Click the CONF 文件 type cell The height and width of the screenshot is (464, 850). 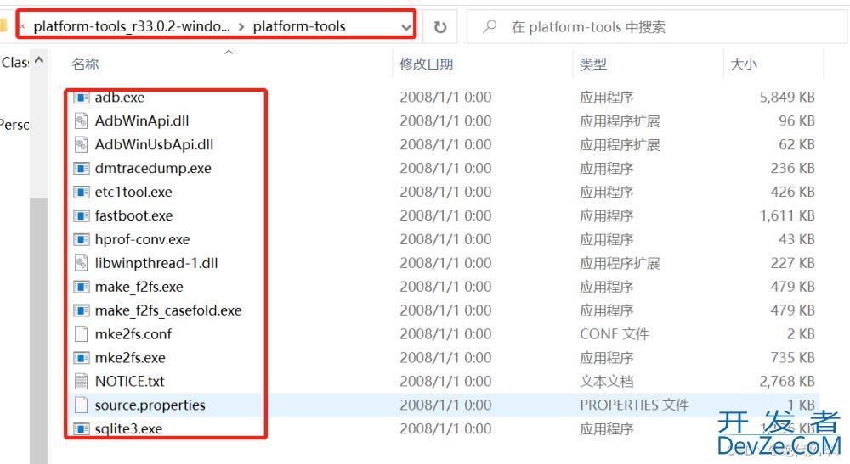point(615,334)
